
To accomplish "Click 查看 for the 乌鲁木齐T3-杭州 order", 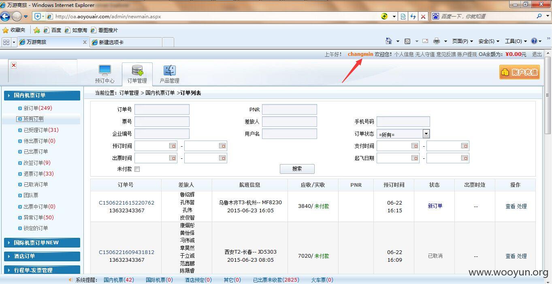I will (510, 206).
